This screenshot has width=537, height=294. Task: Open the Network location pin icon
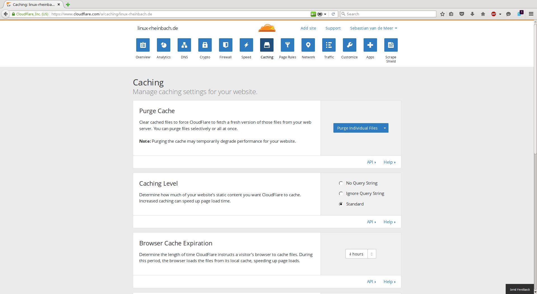308,45
